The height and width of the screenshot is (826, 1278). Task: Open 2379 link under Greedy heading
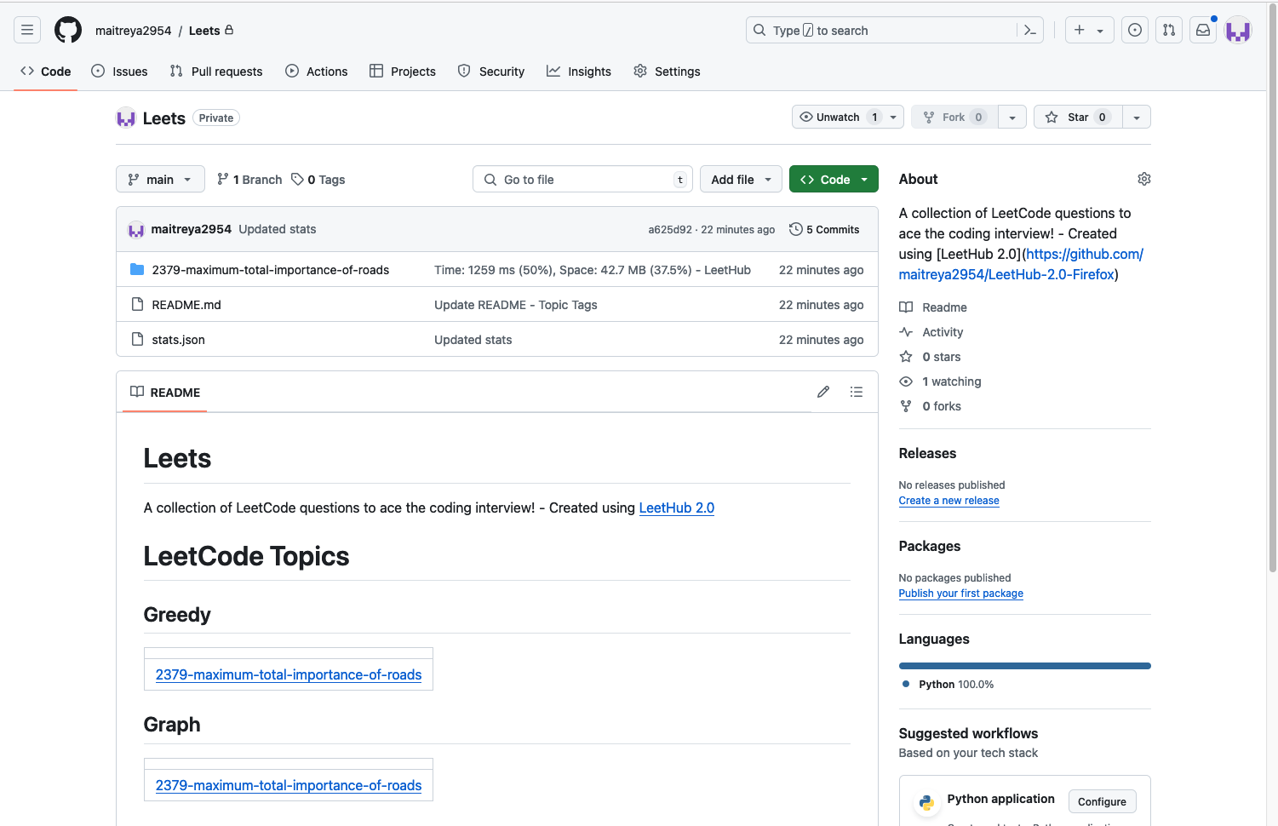(289, 674)
